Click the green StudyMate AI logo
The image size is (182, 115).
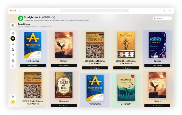coord(21,18)
